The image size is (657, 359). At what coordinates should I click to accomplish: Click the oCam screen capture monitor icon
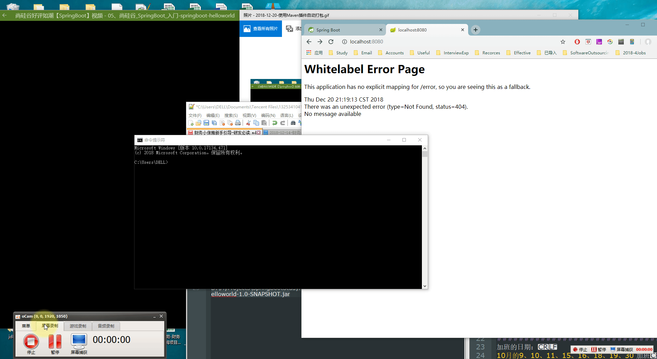pos(79,342)
